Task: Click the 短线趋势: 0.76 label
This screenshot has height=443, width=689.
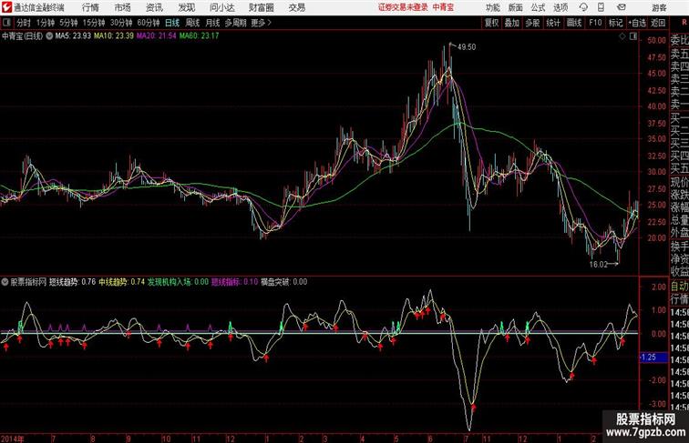Action: tap(73, 282)
